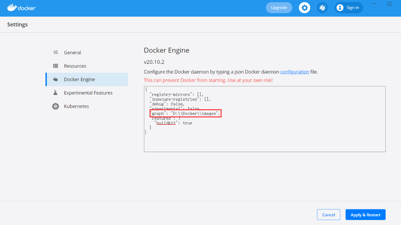This screenshot has width=401, height=225.
Task: Open troubleshoot via the bug icon
Action: pos(322,8)
